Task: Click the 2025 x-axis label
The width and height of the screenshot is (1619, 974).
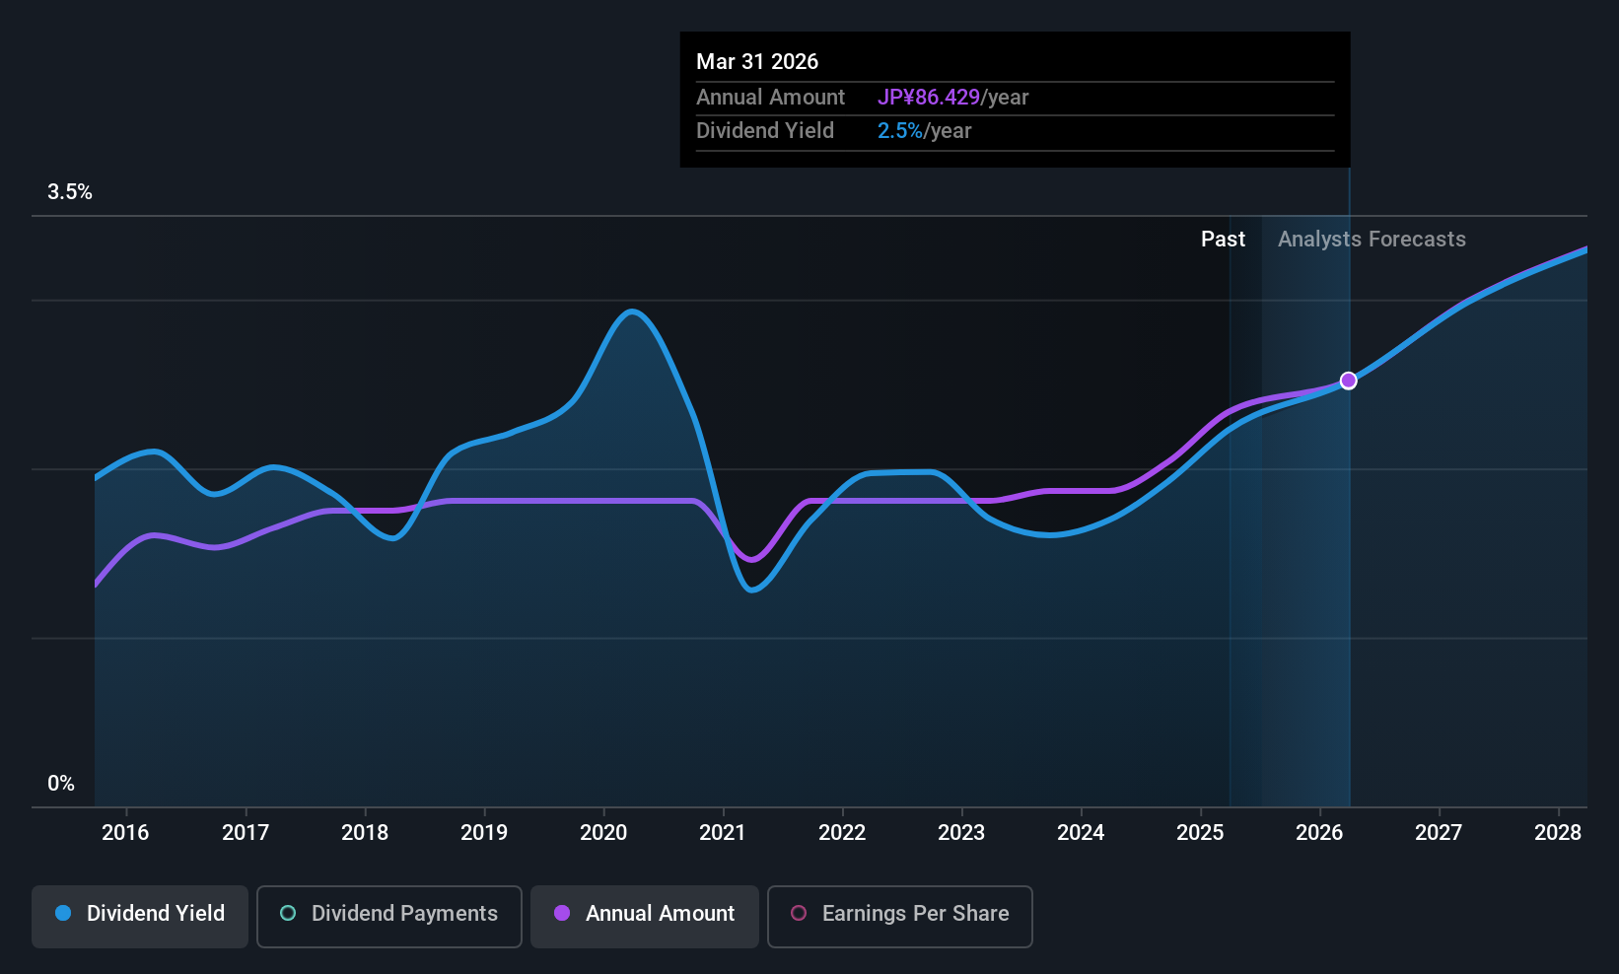Action: tap(1200, 832)
